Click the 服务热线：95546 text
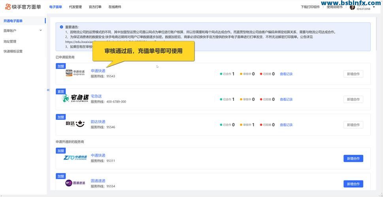 point(103,127)
